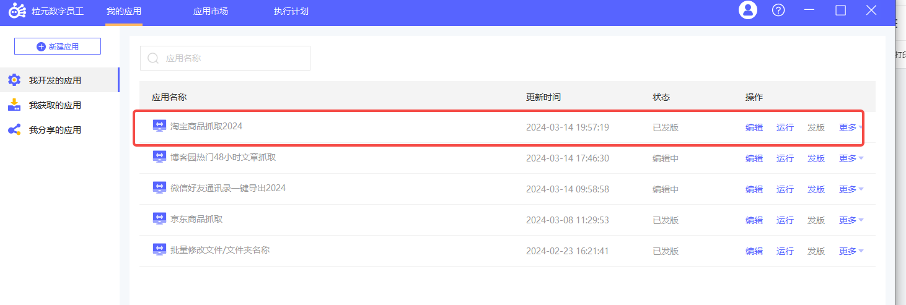The image size is (906, 305).
Task: Click 编辑中 status of 微信好友通讯录一键导出2024
Action: [666, 189]
